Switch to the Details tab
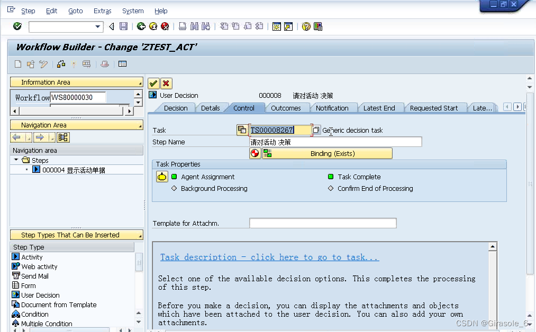This screenshot has height=332, width=536. [210, 108]
